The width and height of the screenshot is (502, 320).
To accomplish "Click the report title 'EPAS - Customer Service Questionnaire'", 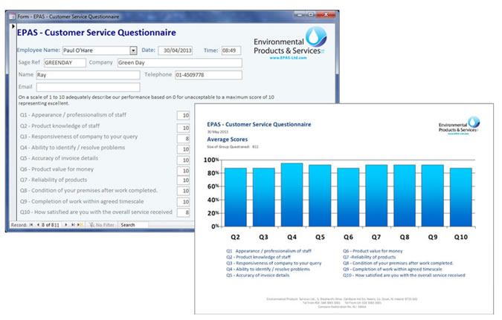I will (259, 124).
